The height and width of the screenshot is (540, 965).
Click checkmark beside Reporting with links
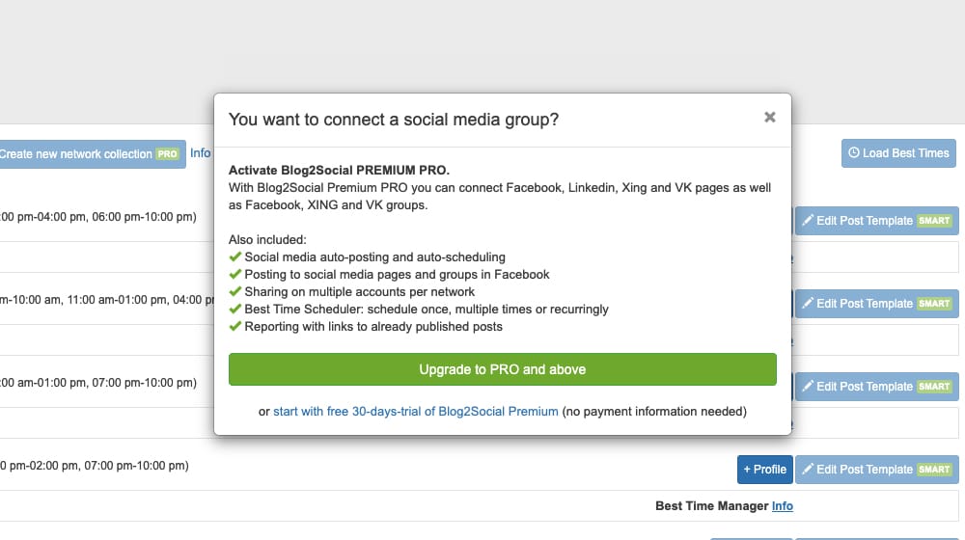point(234,326)
